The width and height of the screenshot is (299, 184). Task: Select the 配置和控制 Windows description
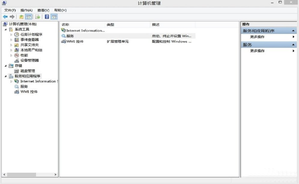pyautogui.click(x=171, y=41)
